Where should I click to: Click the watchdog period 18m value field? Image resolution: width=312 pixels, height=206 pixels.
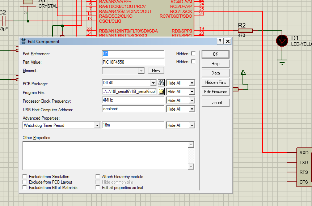[x=133, y=125]
